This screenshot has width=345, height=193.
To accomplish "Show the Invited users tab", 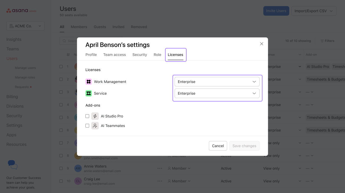I will tap(118, 27).
